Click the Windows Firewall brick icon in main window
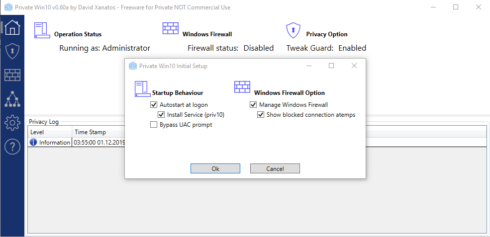Viewport: 490px width, 237px height. (170, 28)
